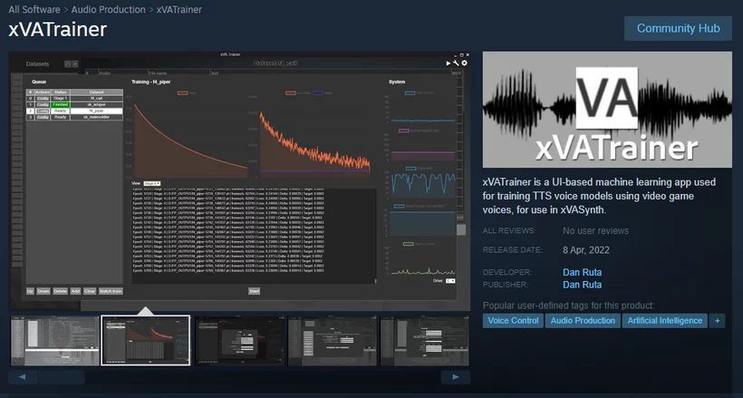Select the f4_piper dataset row
The width and height of the screenshot is (743, 398).
tap(74, 111)
